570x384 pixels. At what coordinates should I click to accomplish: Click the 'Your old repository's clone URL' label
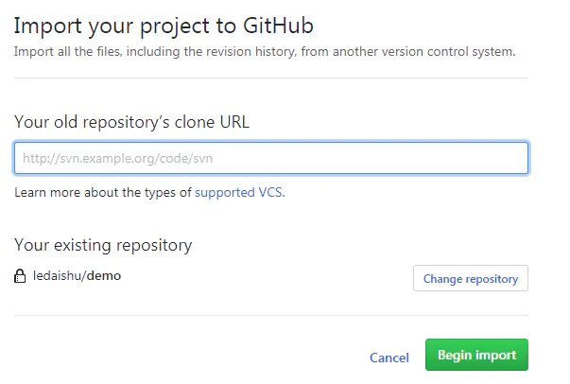(131, 121)
